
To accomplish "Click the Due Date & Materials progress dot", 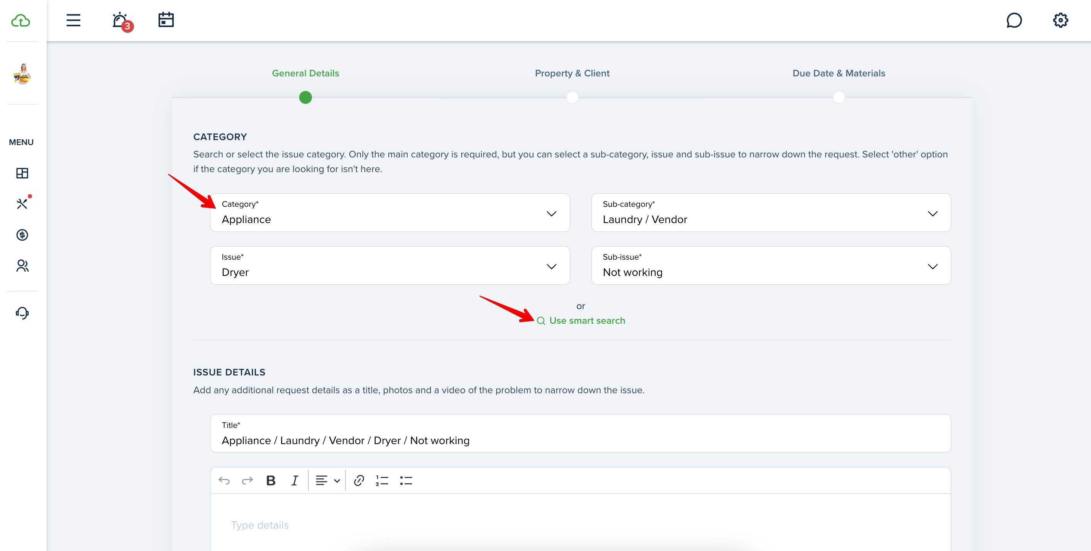I will pyautogui.click(x=839, y=97).
